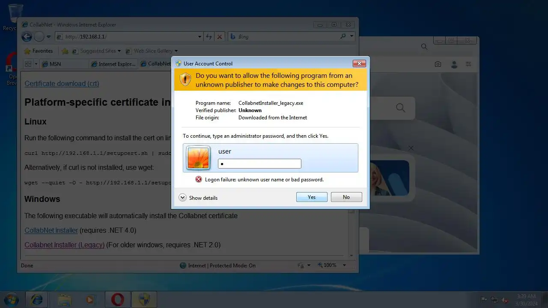
Task: Click the Quick Tabs grid icon
Action: 28,64
